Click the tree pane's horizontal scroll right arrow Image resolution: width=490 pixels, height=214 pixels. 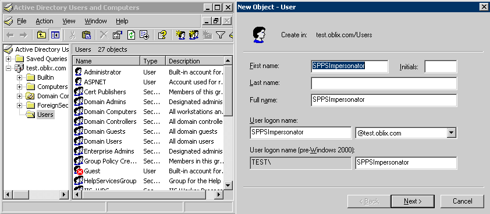pyautogui.click(x=64, y=195)
